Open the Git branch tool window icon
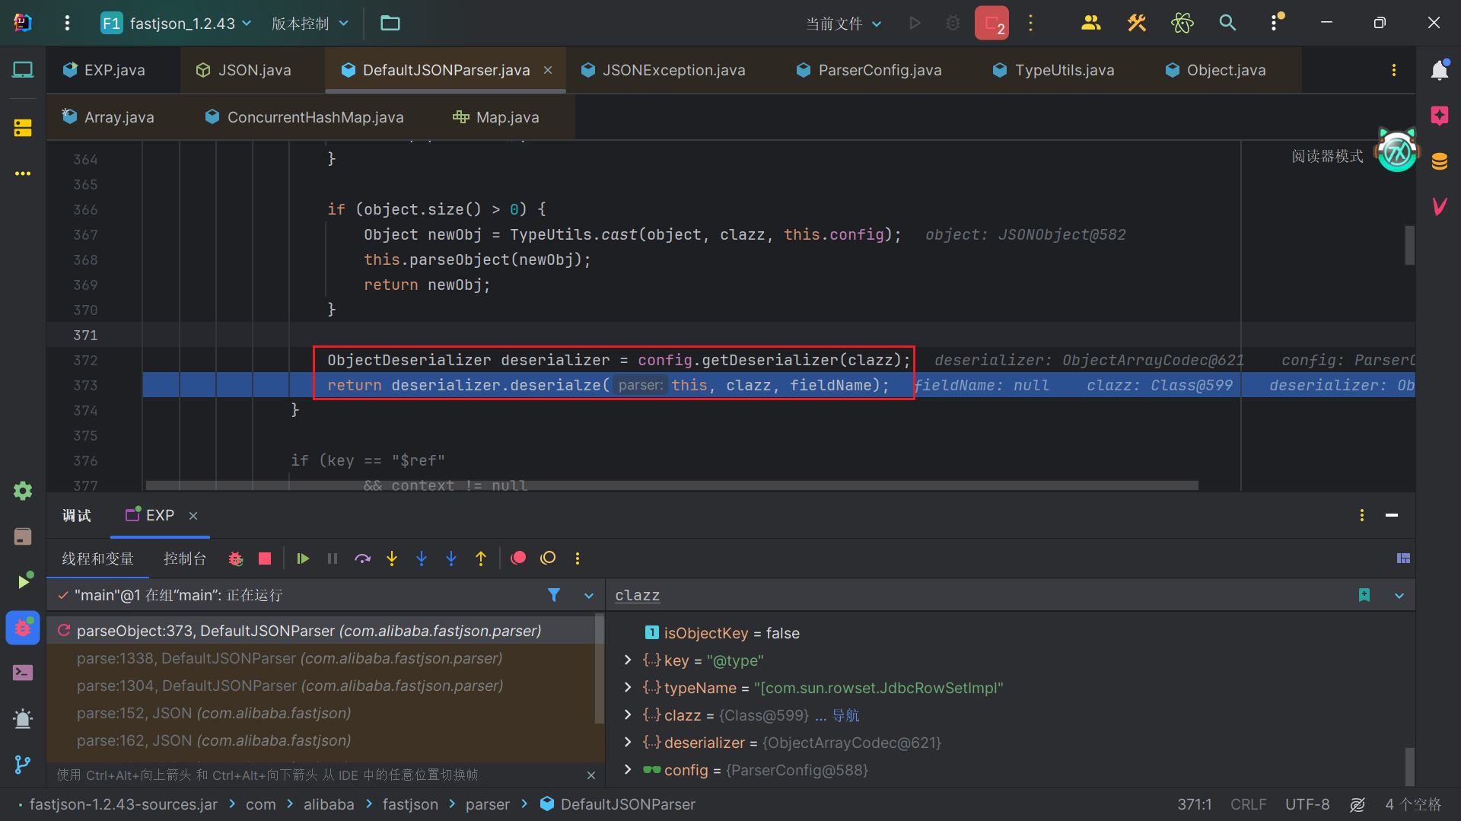Viewport: 1461px width, 821px height. 23,764
